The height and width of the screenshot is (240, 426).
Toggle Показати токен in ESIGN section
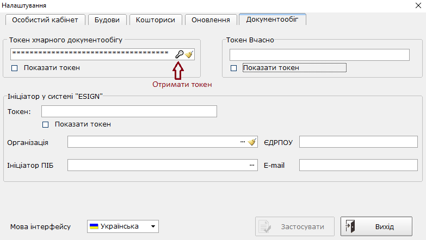(45, 124)
